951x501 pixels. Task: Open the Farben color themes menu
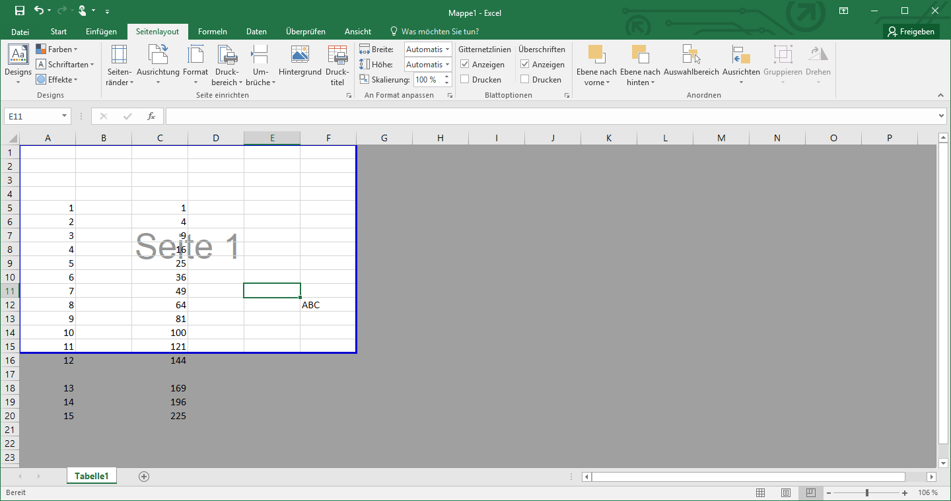pyautogui.click(x=57, y=50)
